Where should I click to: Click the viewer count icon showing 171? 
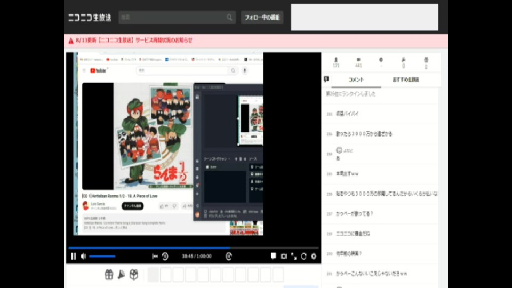coord(336,60)
